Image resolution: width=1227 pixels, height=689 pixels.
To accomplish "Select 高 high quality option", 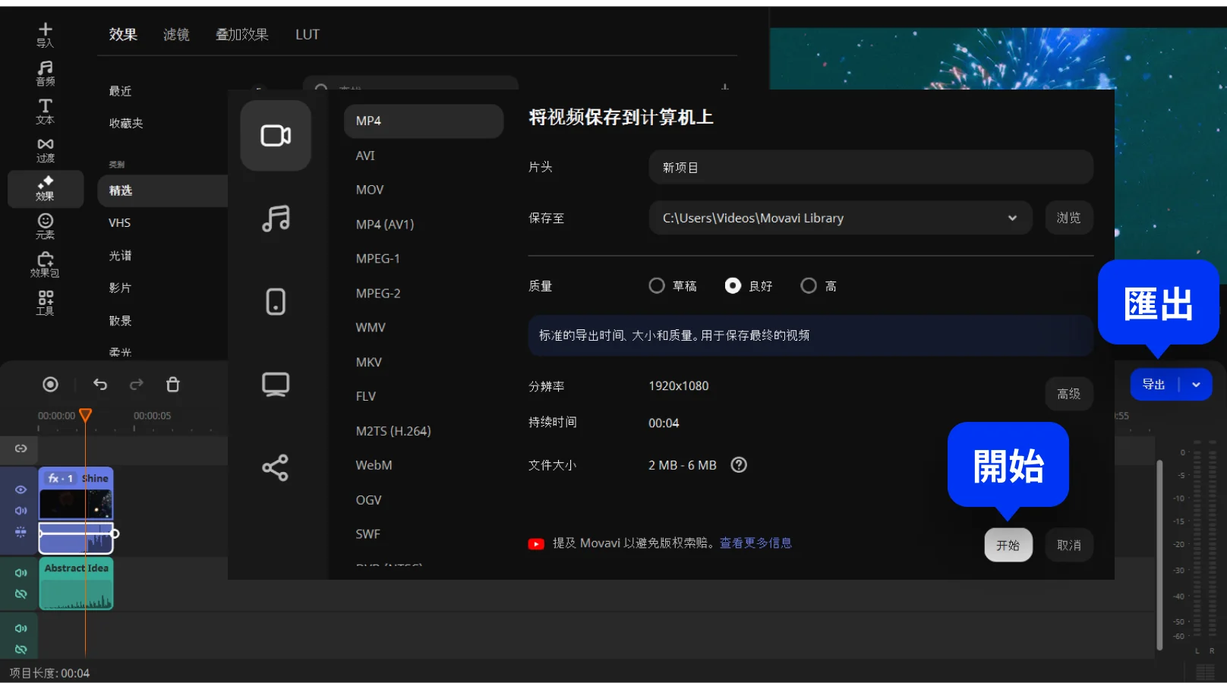I will pyautogui.click(x=809, y=286).
